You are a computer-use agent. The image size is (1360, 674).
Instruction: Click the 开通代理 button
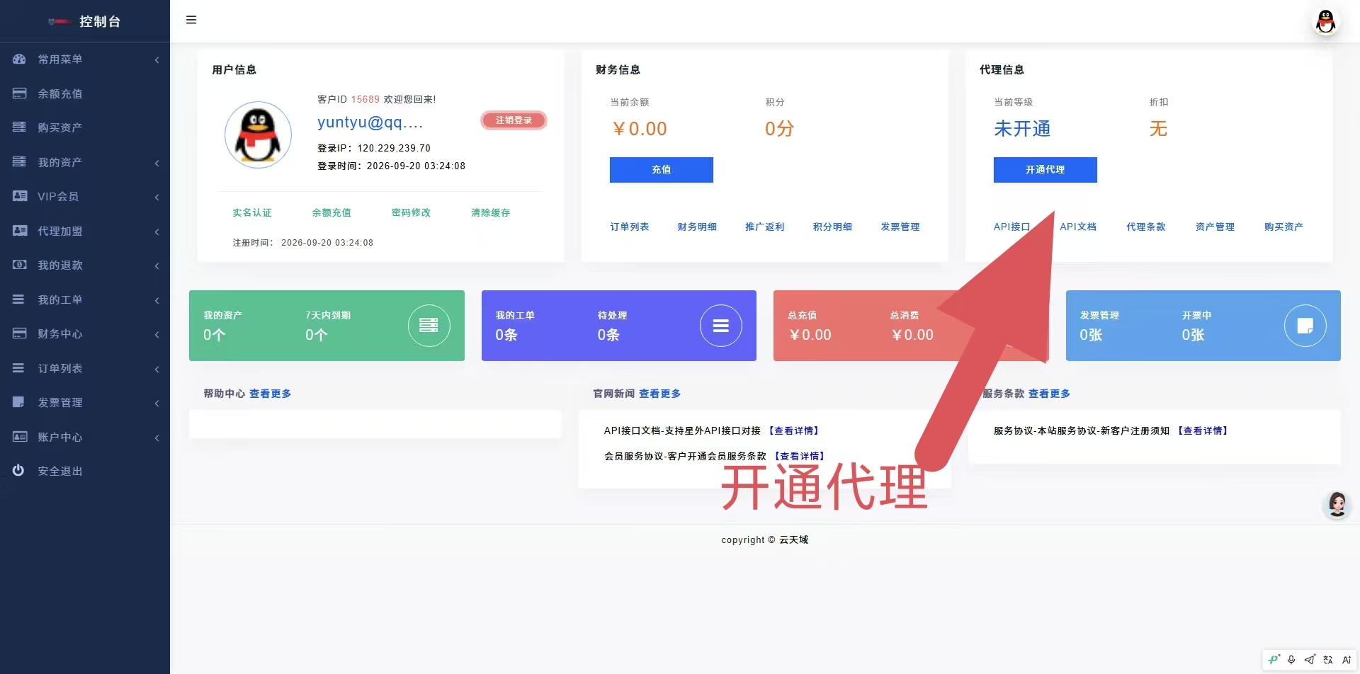(x=1045, y=170)
